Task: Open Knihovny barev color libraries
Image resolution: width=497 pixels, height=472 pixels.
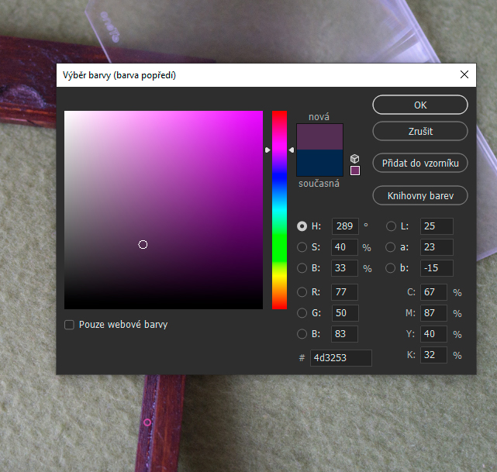Action: click(420, 195)
